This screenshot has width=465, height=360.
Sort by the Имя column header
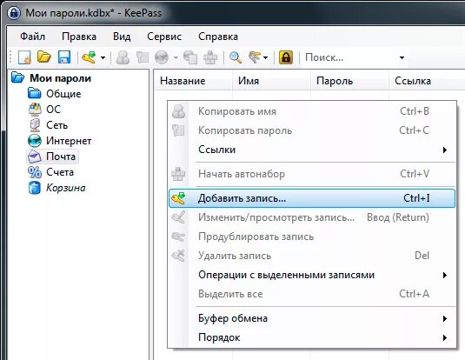click(x=271, y=81)
